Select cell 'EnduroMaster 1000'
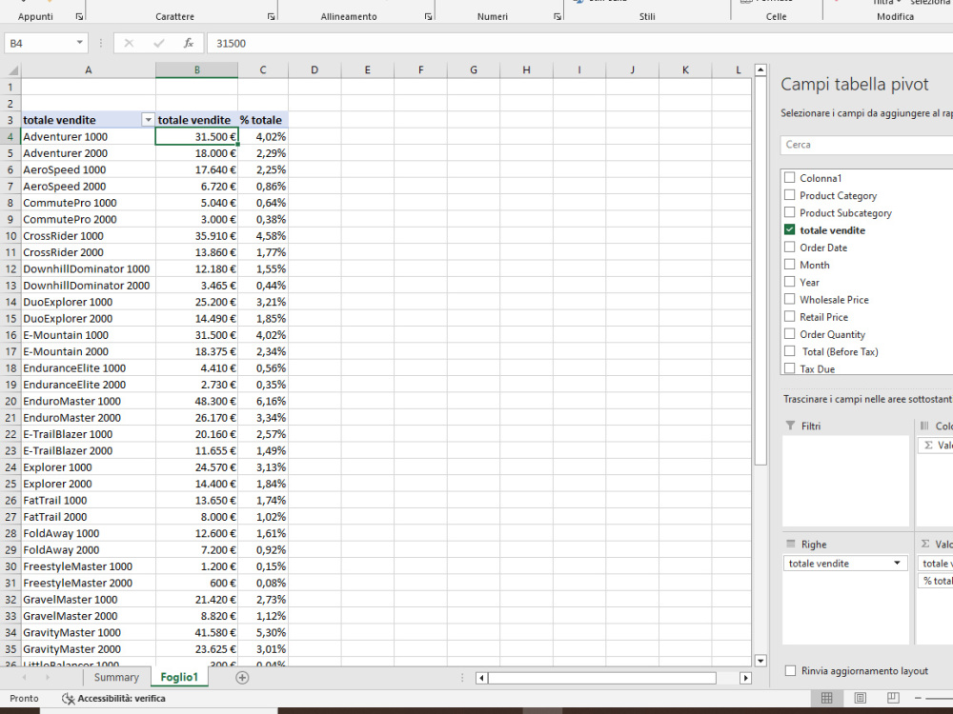The width and height of the screenshot is (953, 714). click(x=88, y=402)
